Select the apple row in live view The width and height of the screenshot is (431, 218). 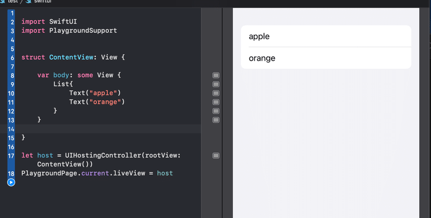pyautogui.click(x=326, y=36)
